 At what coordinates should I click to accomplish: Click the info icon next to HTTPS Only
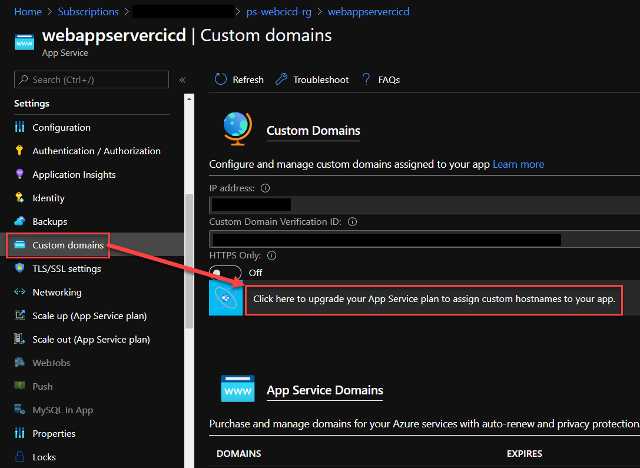pos(271,255)
